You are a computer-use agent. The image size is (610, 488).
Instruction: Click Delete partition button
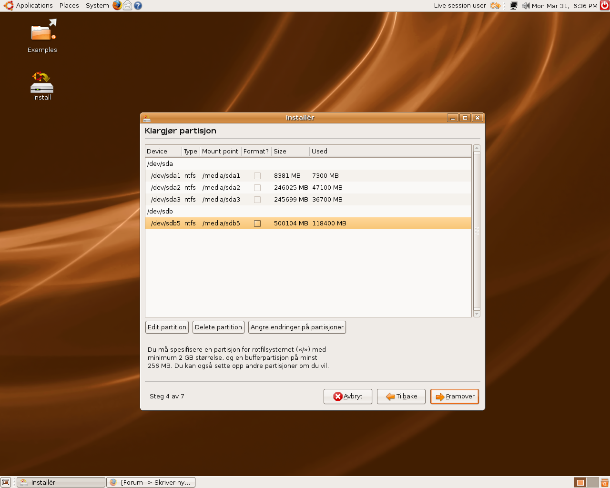click(218, 327)
